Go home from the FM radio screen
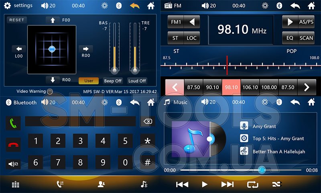This screenshot has height=193, width=321. coord(311,6)
